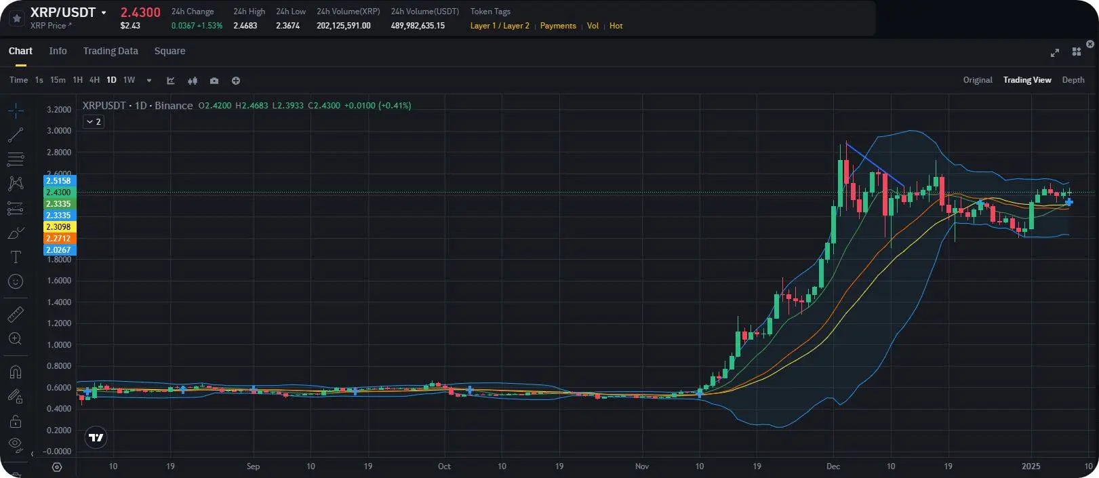The image size is (1099, 478).
Task: Toggle stay in drawing mode
Action: 16,396
